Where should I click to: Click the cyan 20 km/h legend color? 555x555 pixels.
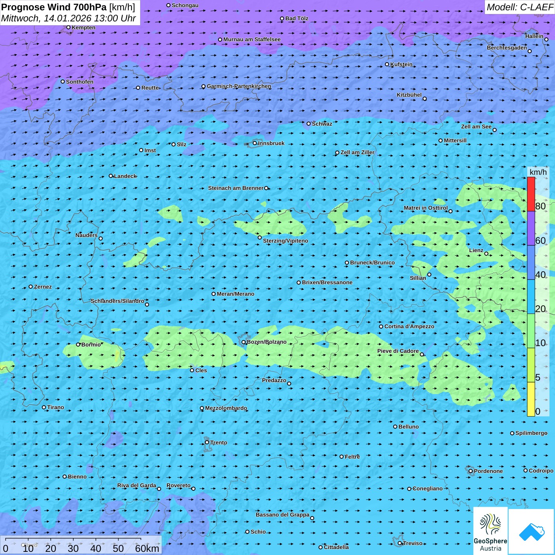531,297
